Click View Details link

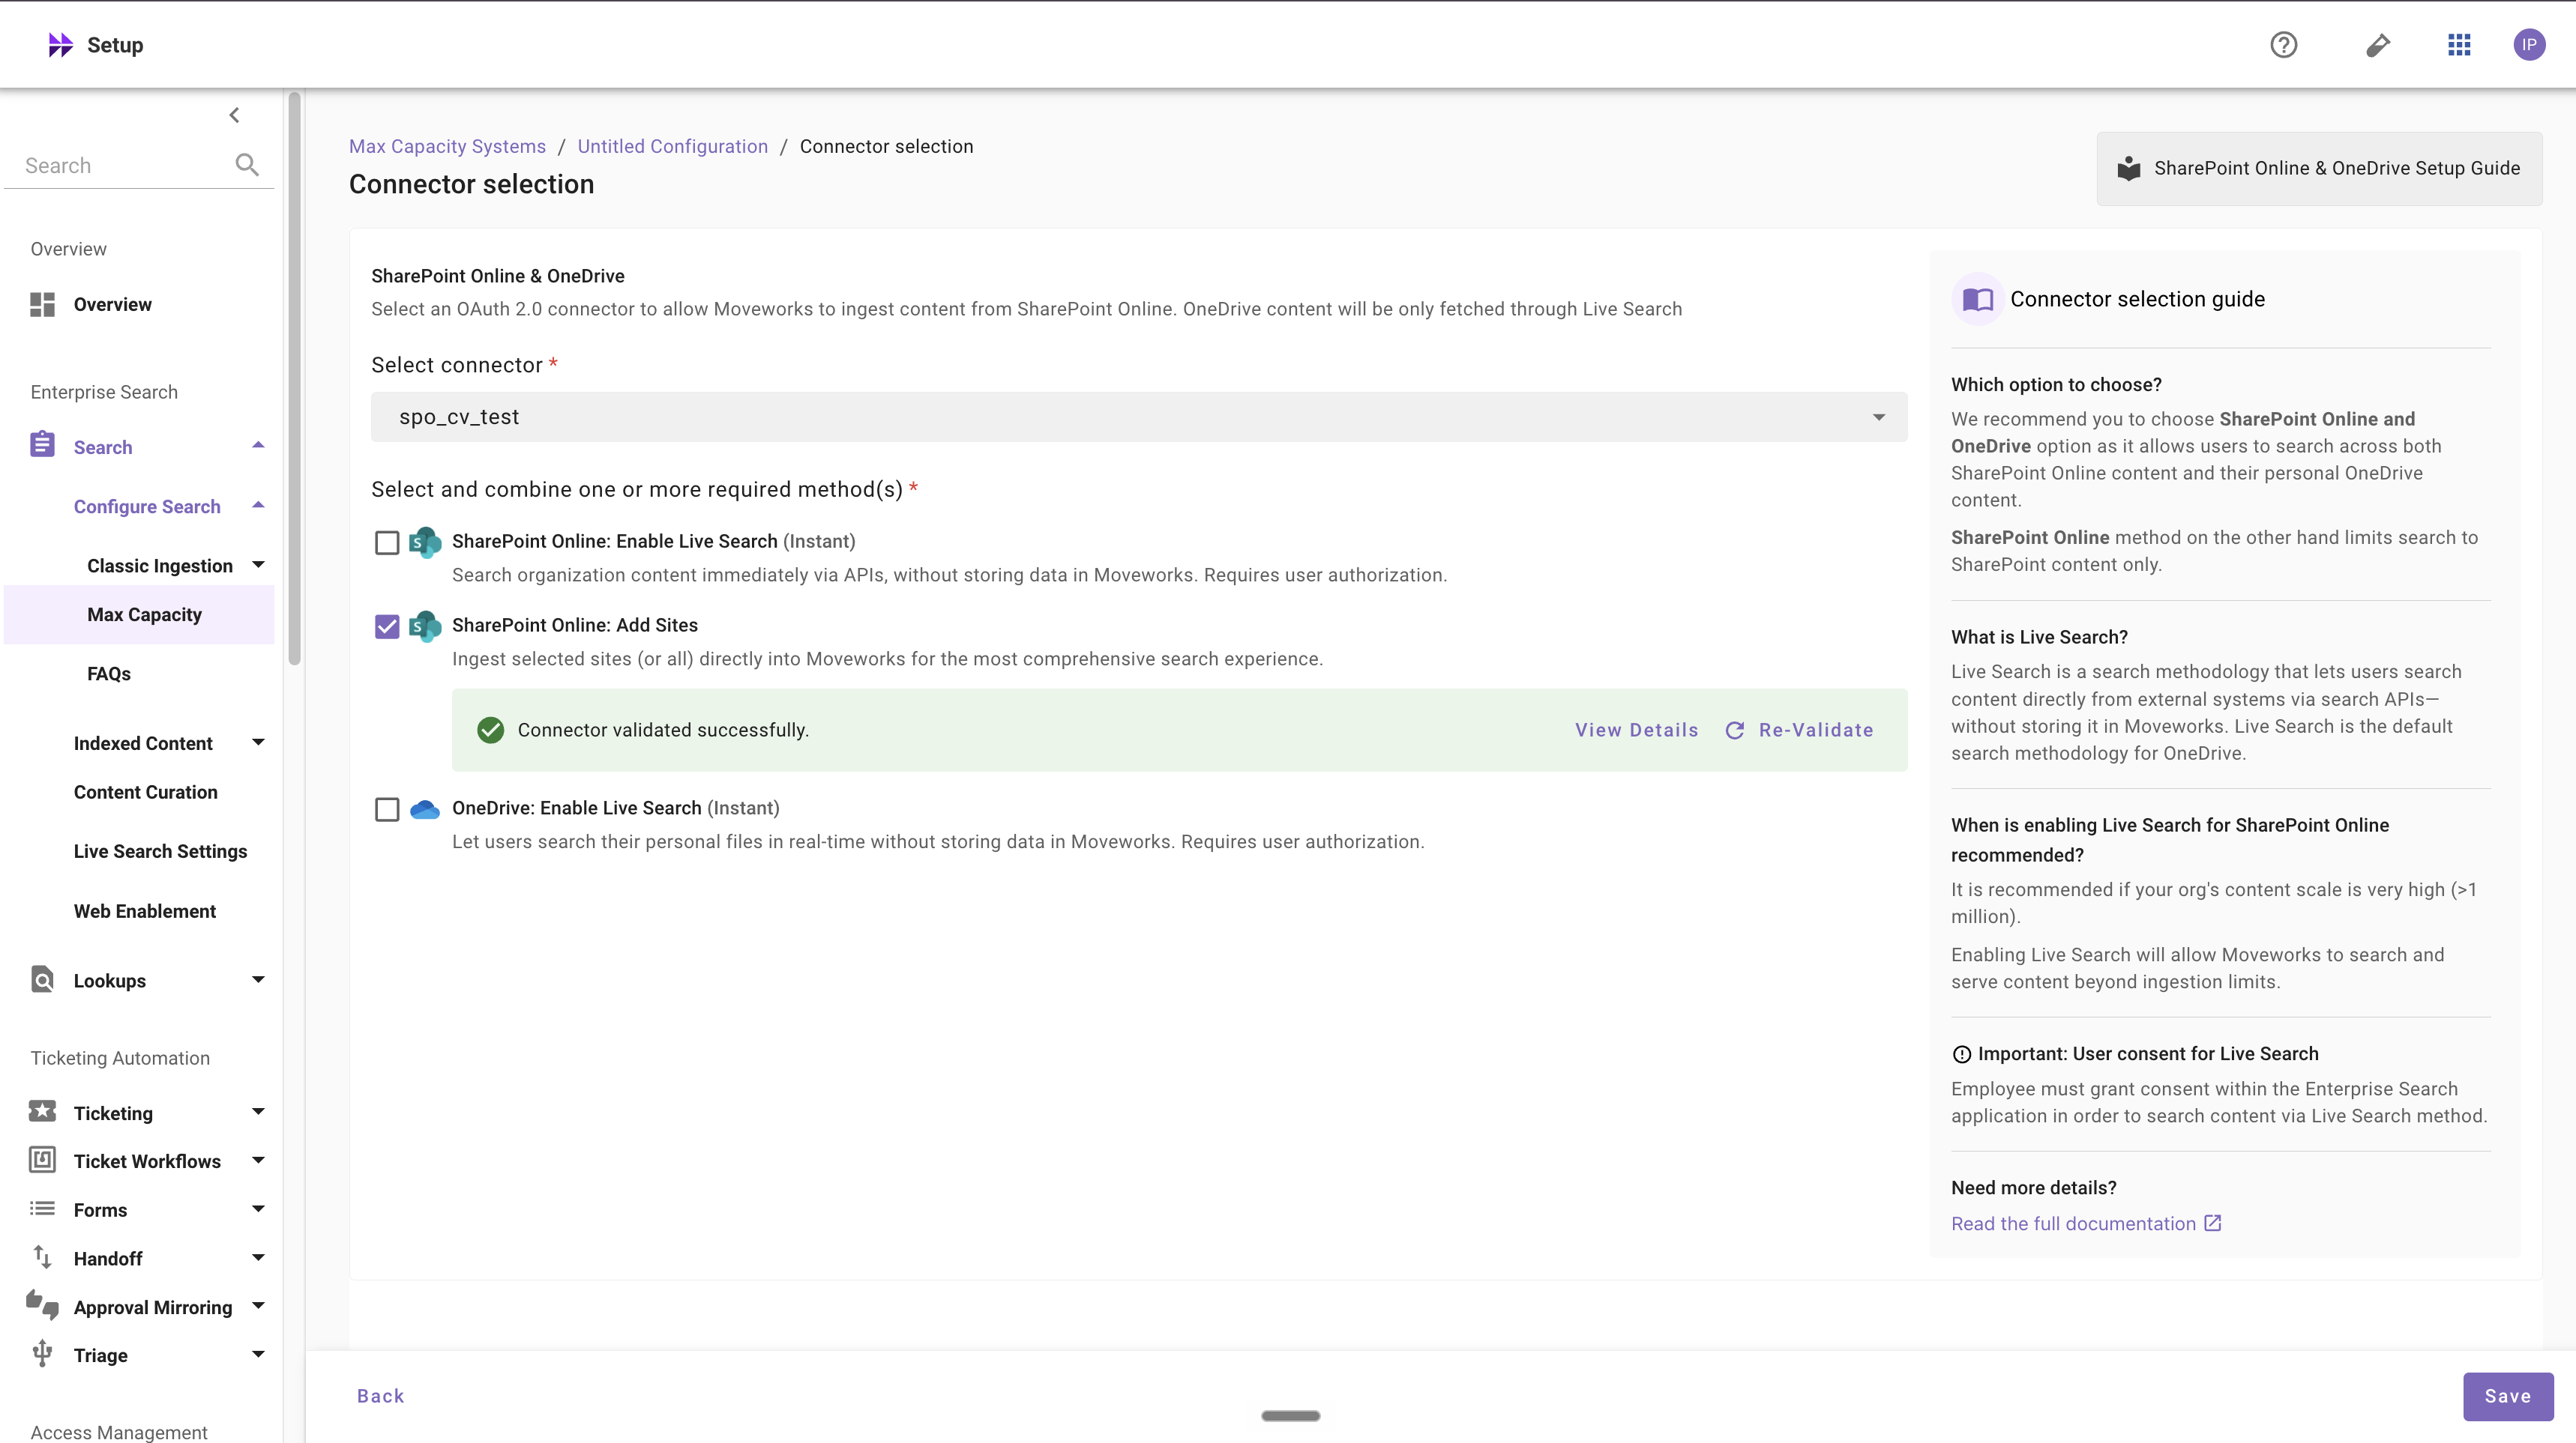(x=1636, y=730)
